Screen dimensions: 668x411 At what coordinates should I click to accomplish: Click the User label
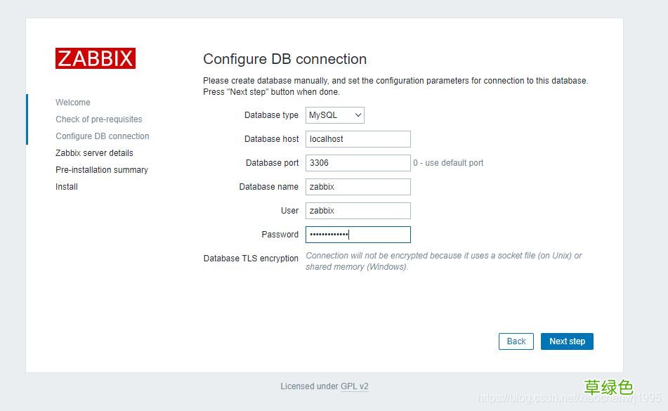[289, 210]
